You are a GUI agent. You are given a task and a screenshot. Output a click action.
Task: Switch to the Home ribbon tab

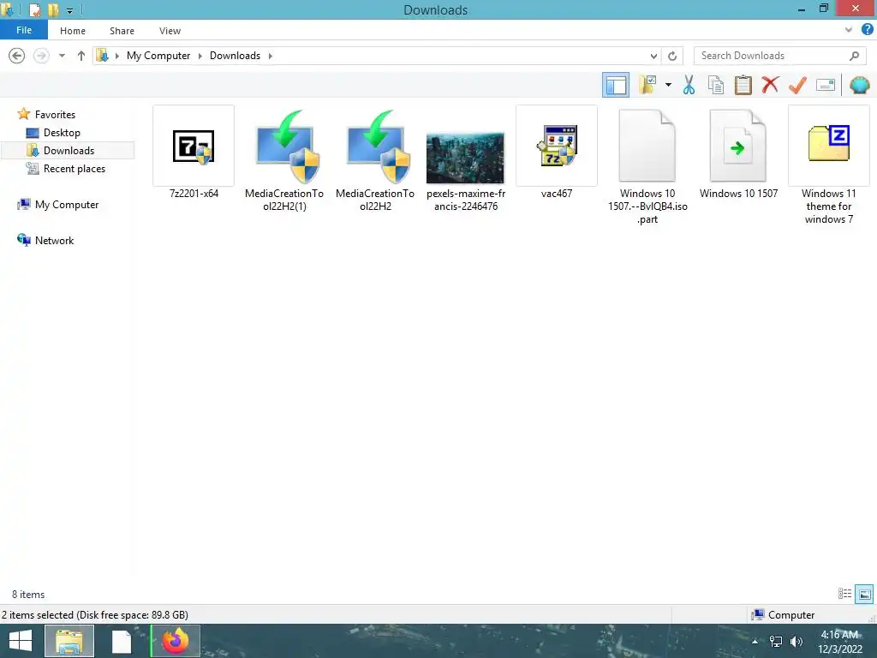[x=73, y=31]
